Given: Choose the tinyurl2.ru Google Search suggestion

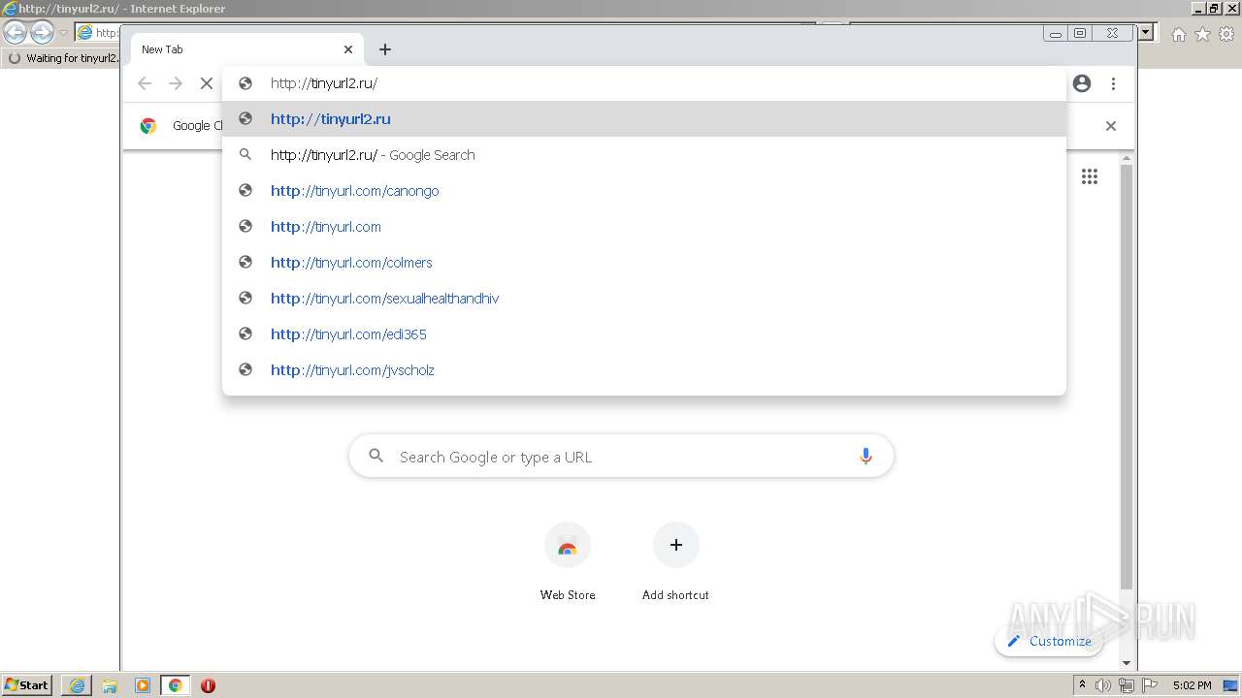Looking at the screenshot, I should tap(644, 155).
